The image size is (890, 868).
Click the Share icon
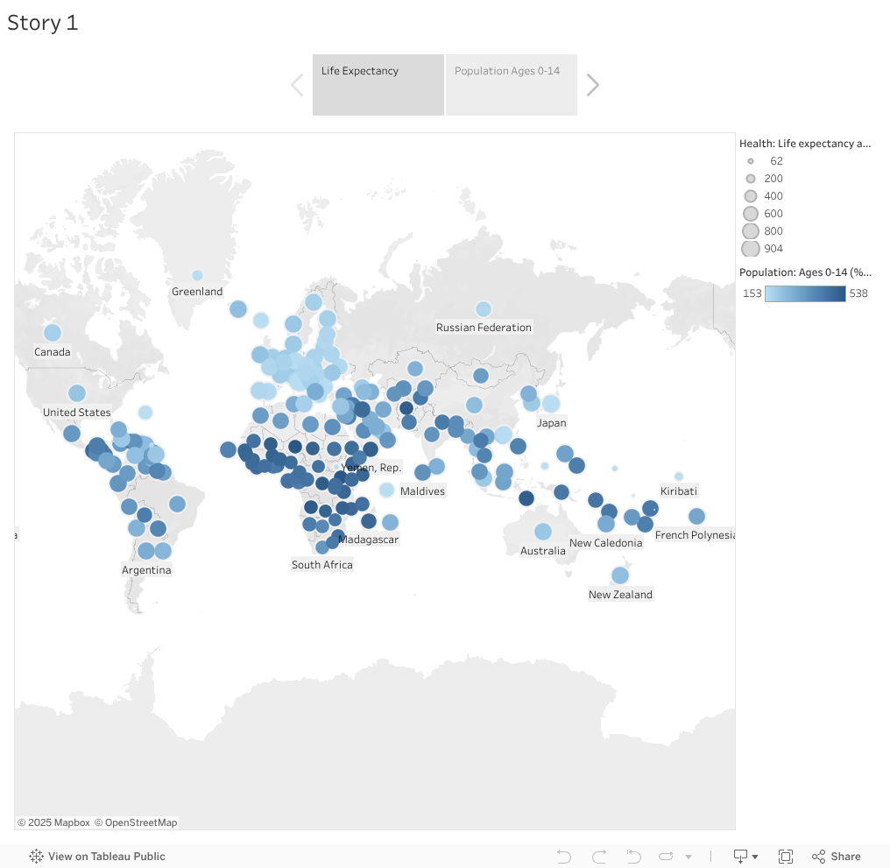click(x=818, y=856)
